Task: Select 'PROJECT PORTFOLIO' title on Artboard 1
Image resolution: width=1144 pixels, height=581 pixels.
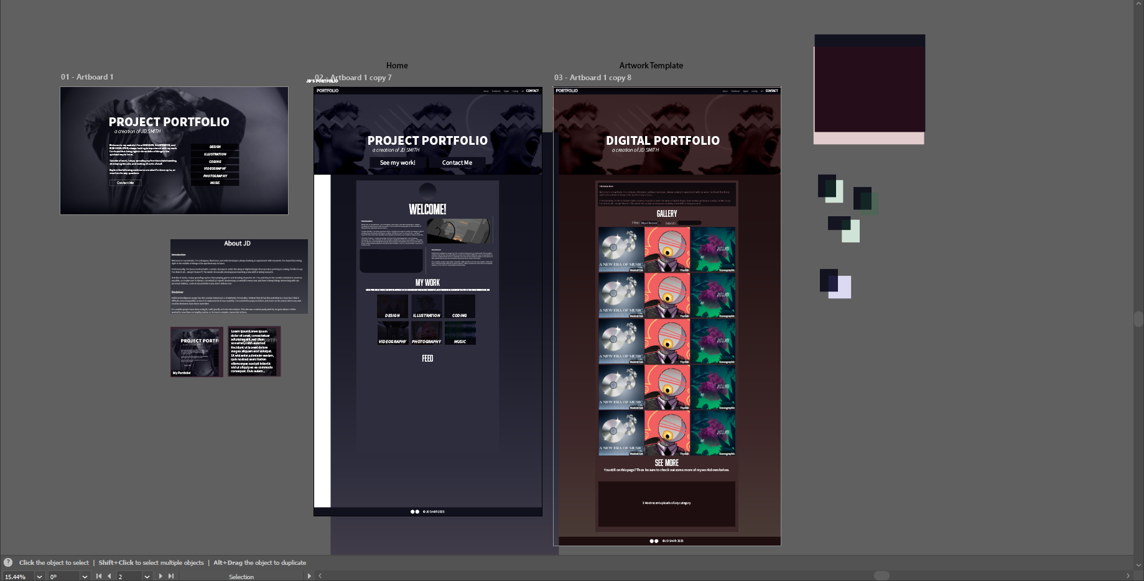Action: pos(169,122)
